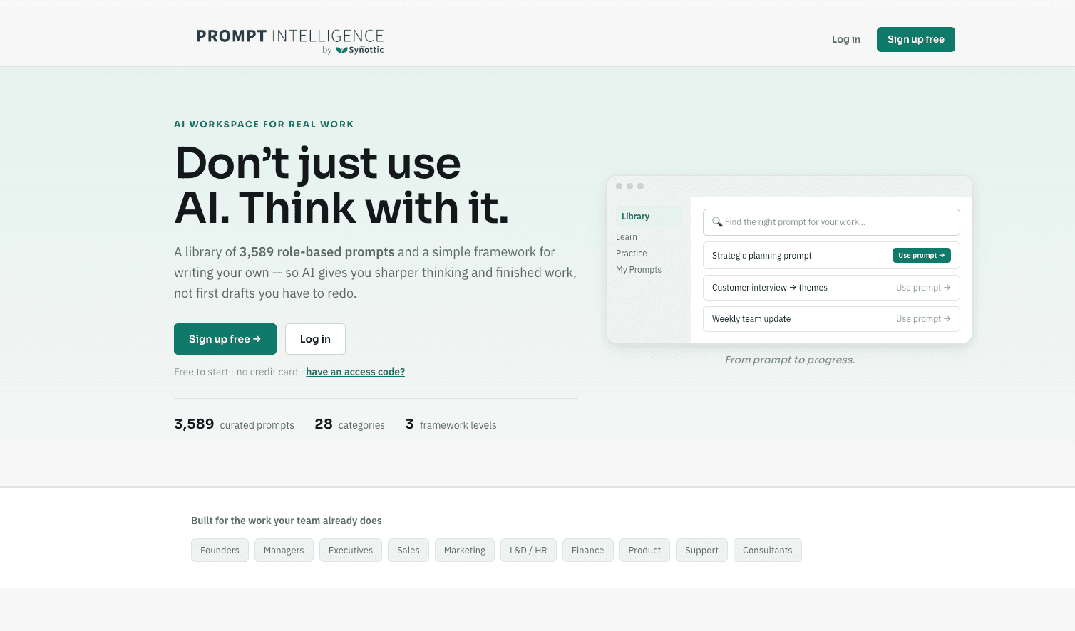This screenshot has width=1075, height=631.
Task: Click the Executives tag
Action: 351,551
